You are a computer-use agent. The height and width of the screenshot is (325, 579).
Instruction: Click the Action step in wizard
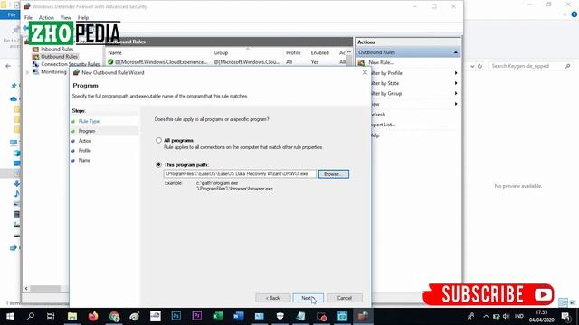(85, 141)
